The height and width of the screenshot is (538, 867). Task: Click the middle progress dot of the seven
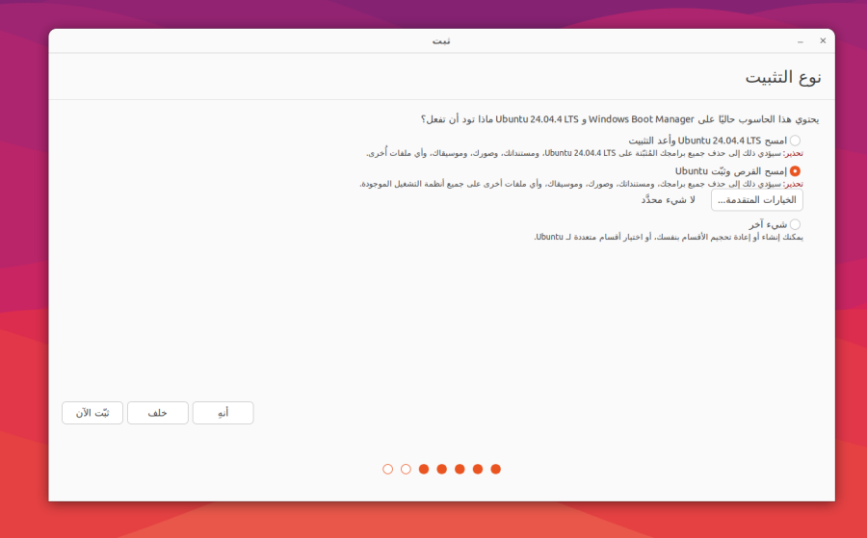[441, 469]
